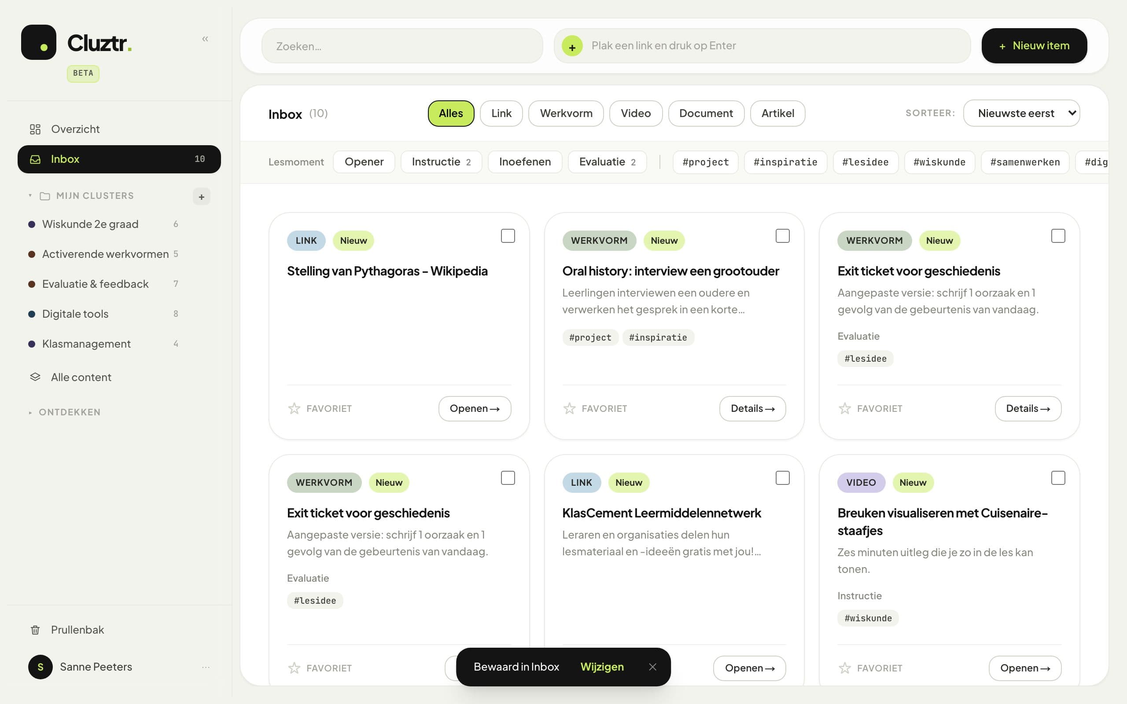This screenshot has height=704, width=1127.
Task: Click the Overzicht grid icon
Action: coord(35,129)
